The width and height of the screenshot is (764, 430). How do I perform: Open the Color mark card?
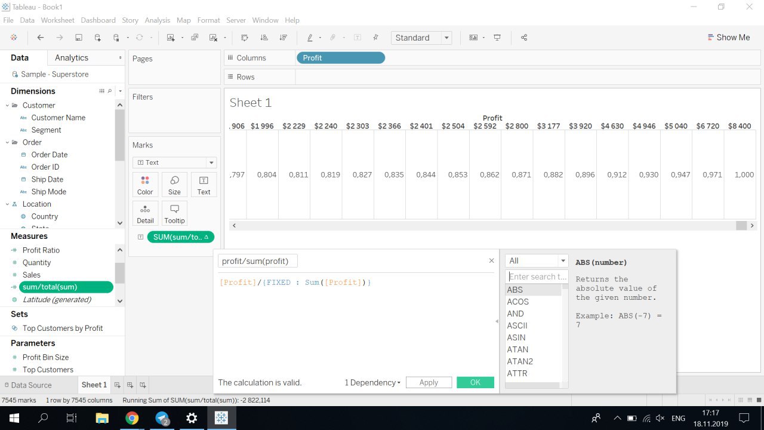tap(145, 185)
